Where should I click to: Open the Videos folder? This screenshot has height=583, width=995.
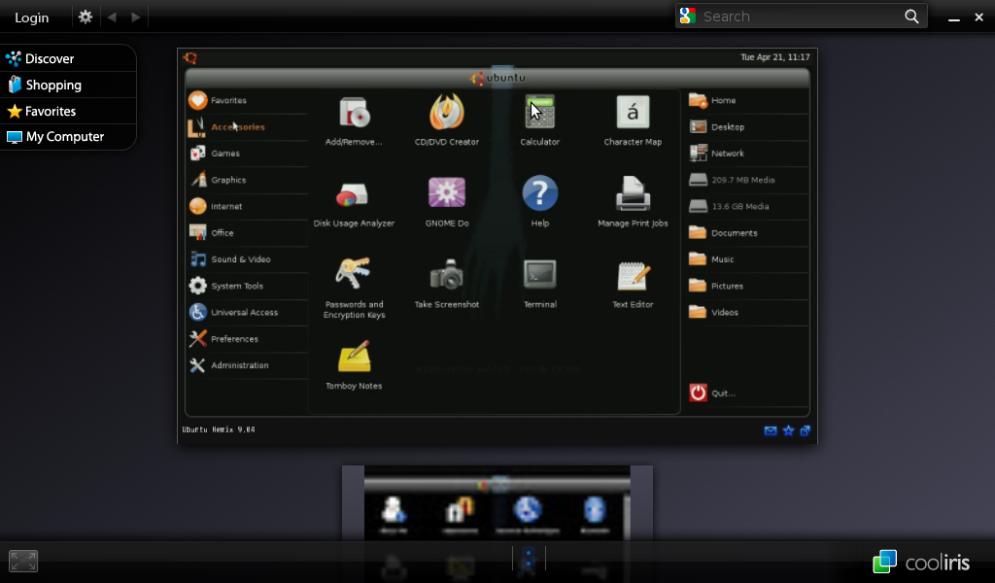click(747, 313)
